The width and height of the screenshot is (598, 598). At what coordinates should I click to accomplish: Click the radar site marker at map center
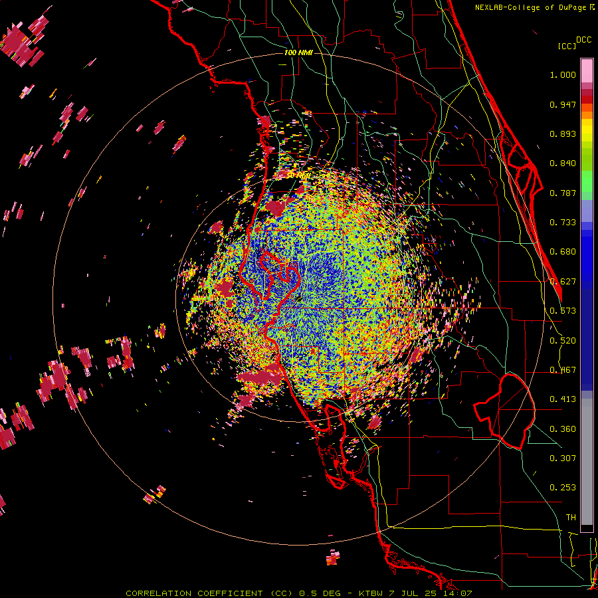pos(299,300)
